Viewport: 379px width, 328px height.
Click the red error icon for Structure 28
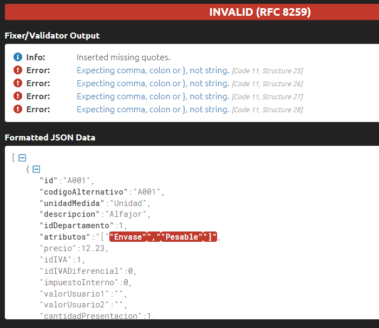tap(17, 110)
